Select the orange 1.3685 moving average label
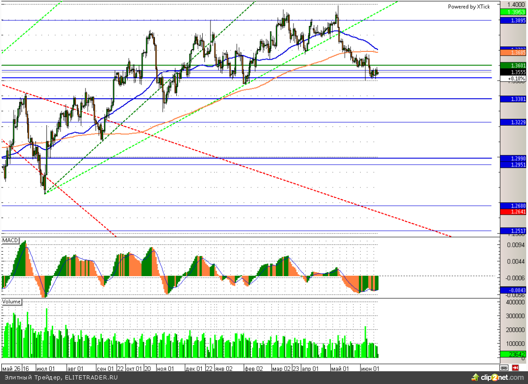 point(513,53)
